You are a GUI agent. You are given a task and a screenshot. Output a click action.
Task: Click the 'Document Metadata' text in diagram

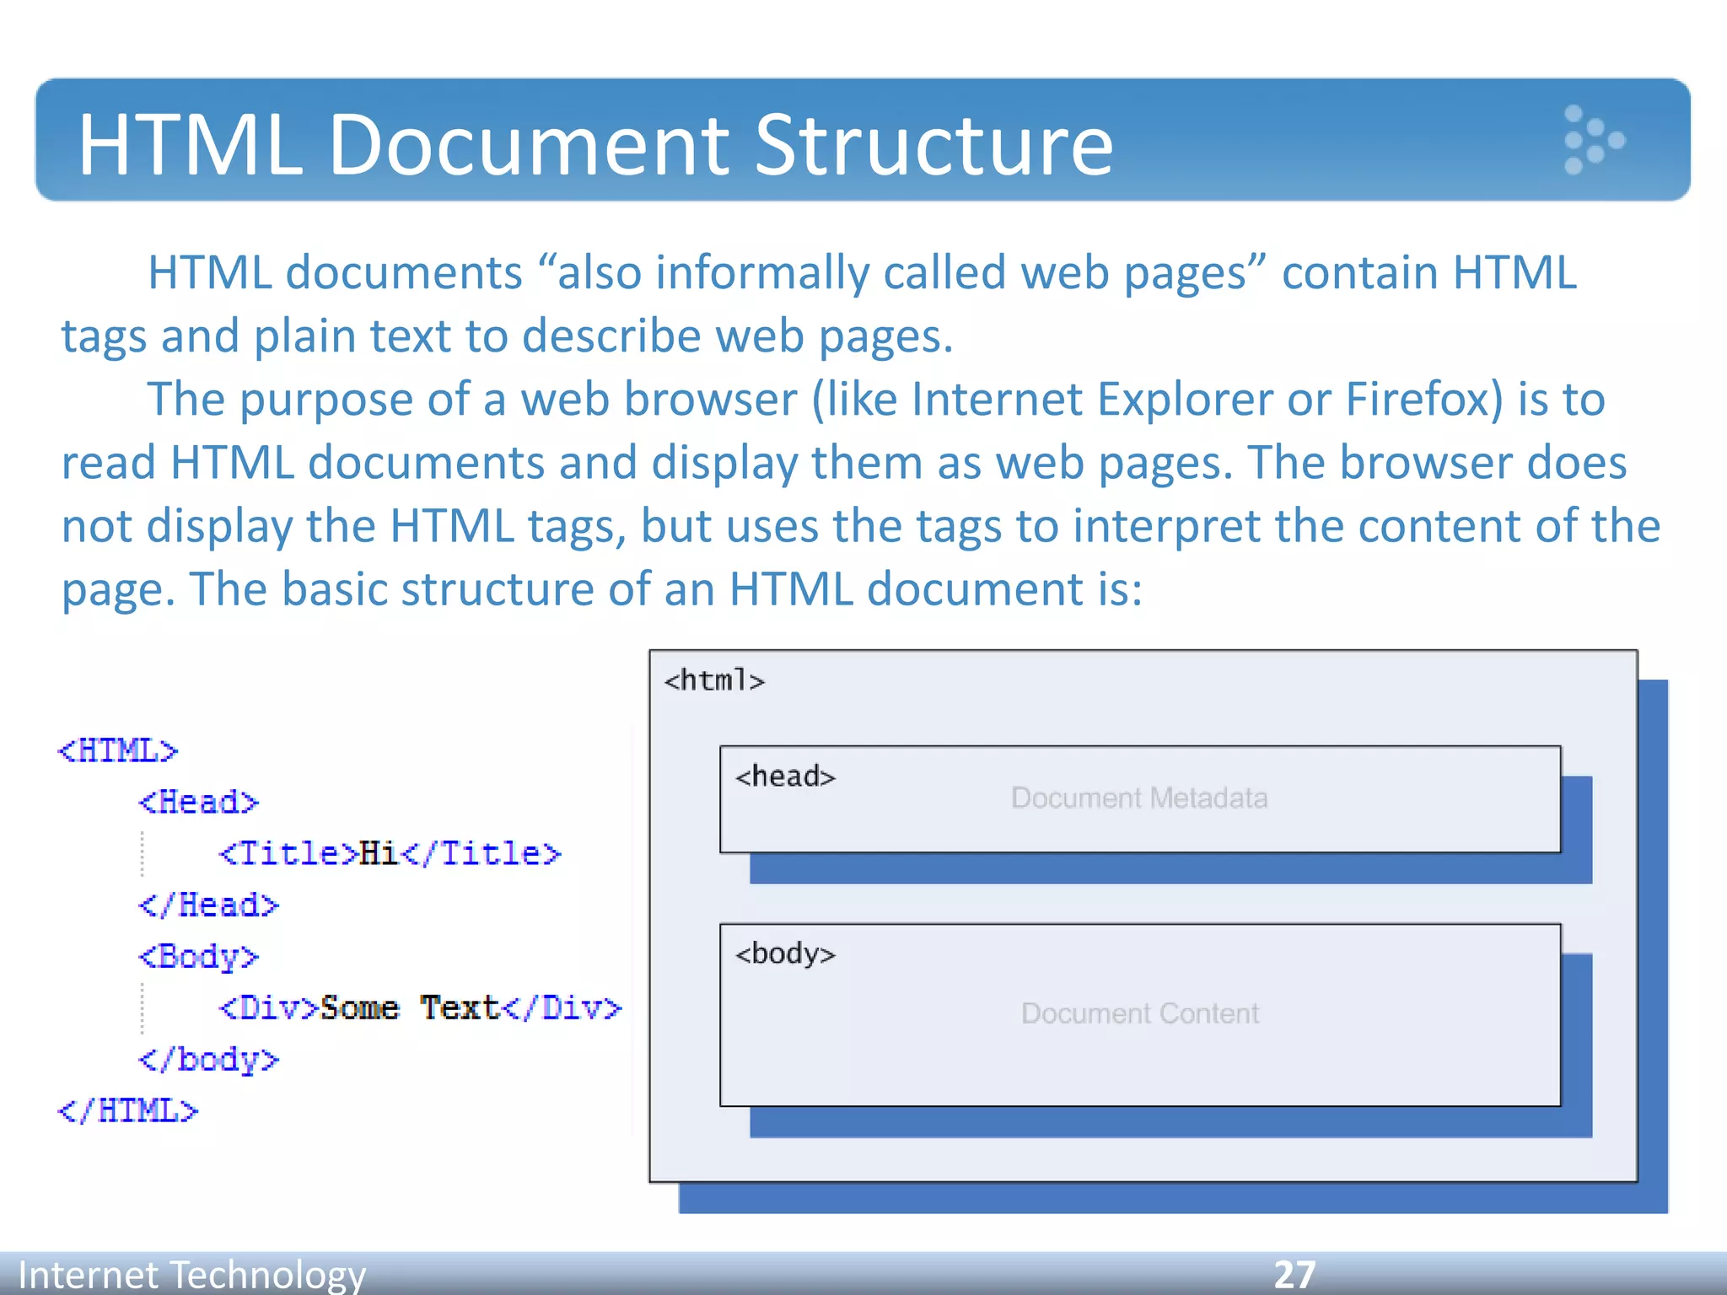click(1139, 798)
